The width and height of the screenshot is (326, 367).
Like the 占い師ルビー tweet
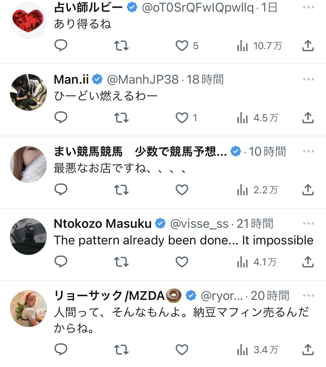(182, 46)
